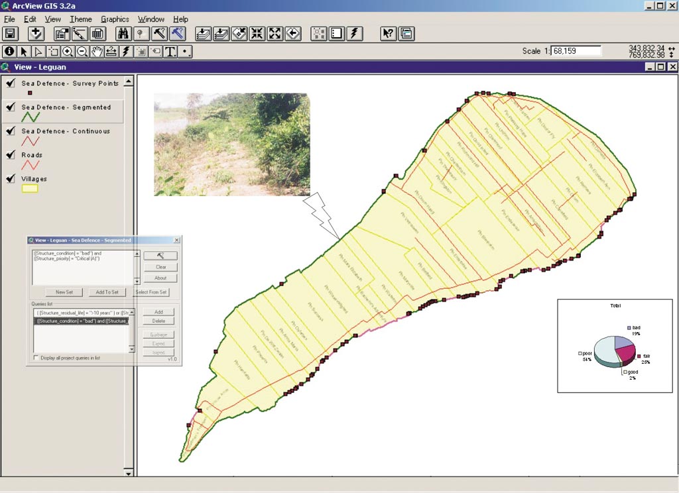This screenshot has height=493, width=679.
Task: Click the context Help arrow-question icon
Action: (389, 33)
